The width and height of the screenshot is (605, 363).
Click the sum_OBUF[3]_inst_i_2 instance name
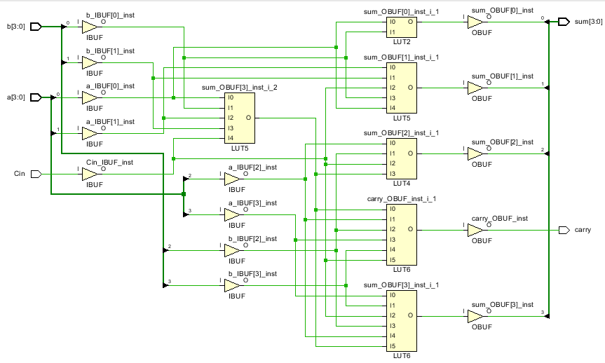pyautogui.click(x=240, y=88)
